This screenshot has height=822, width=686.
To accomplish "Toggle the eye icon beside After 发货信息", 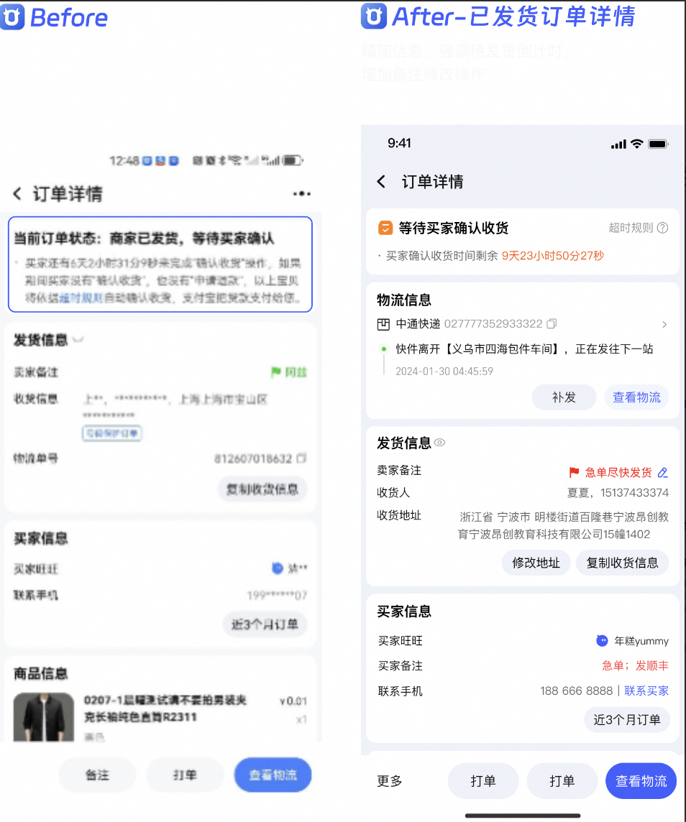I will click(439, 443).
